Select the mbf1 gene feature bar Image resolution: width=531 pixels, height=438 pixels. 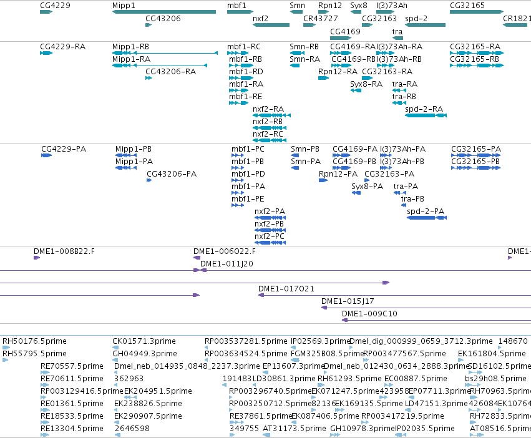pyautogui.click(x=240, y=12)
